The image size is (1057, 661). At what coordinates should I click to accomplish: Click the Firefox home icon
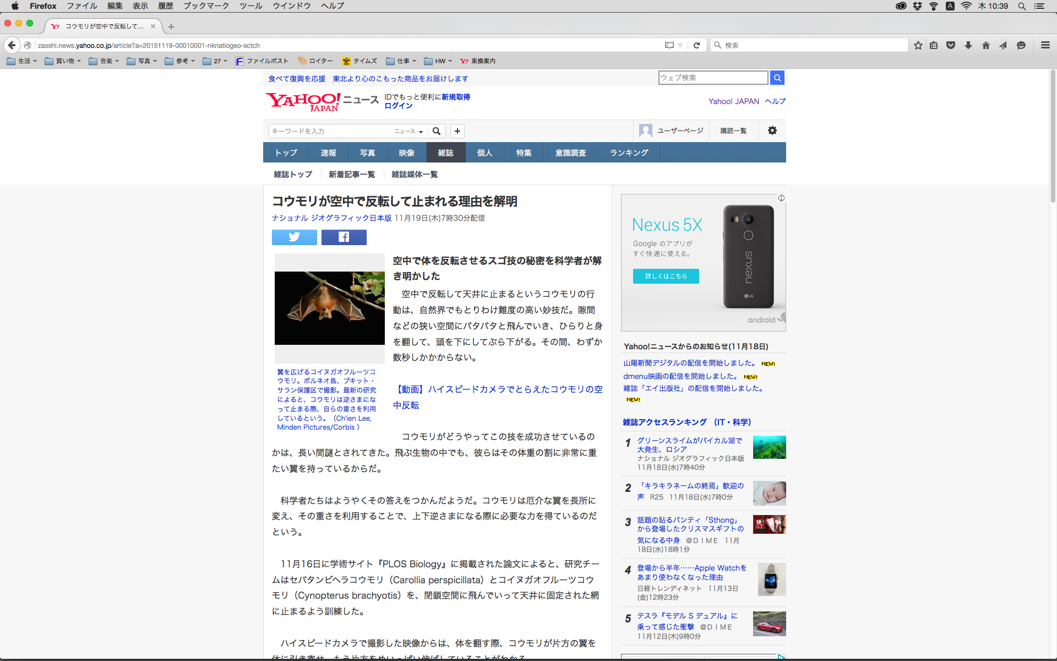pyautogui.click(x=985, y=45)
